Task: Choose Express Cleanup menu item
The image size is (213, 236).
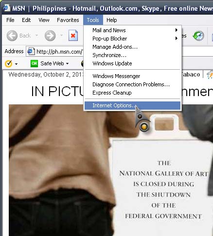Action: click(x=132, y=93)
